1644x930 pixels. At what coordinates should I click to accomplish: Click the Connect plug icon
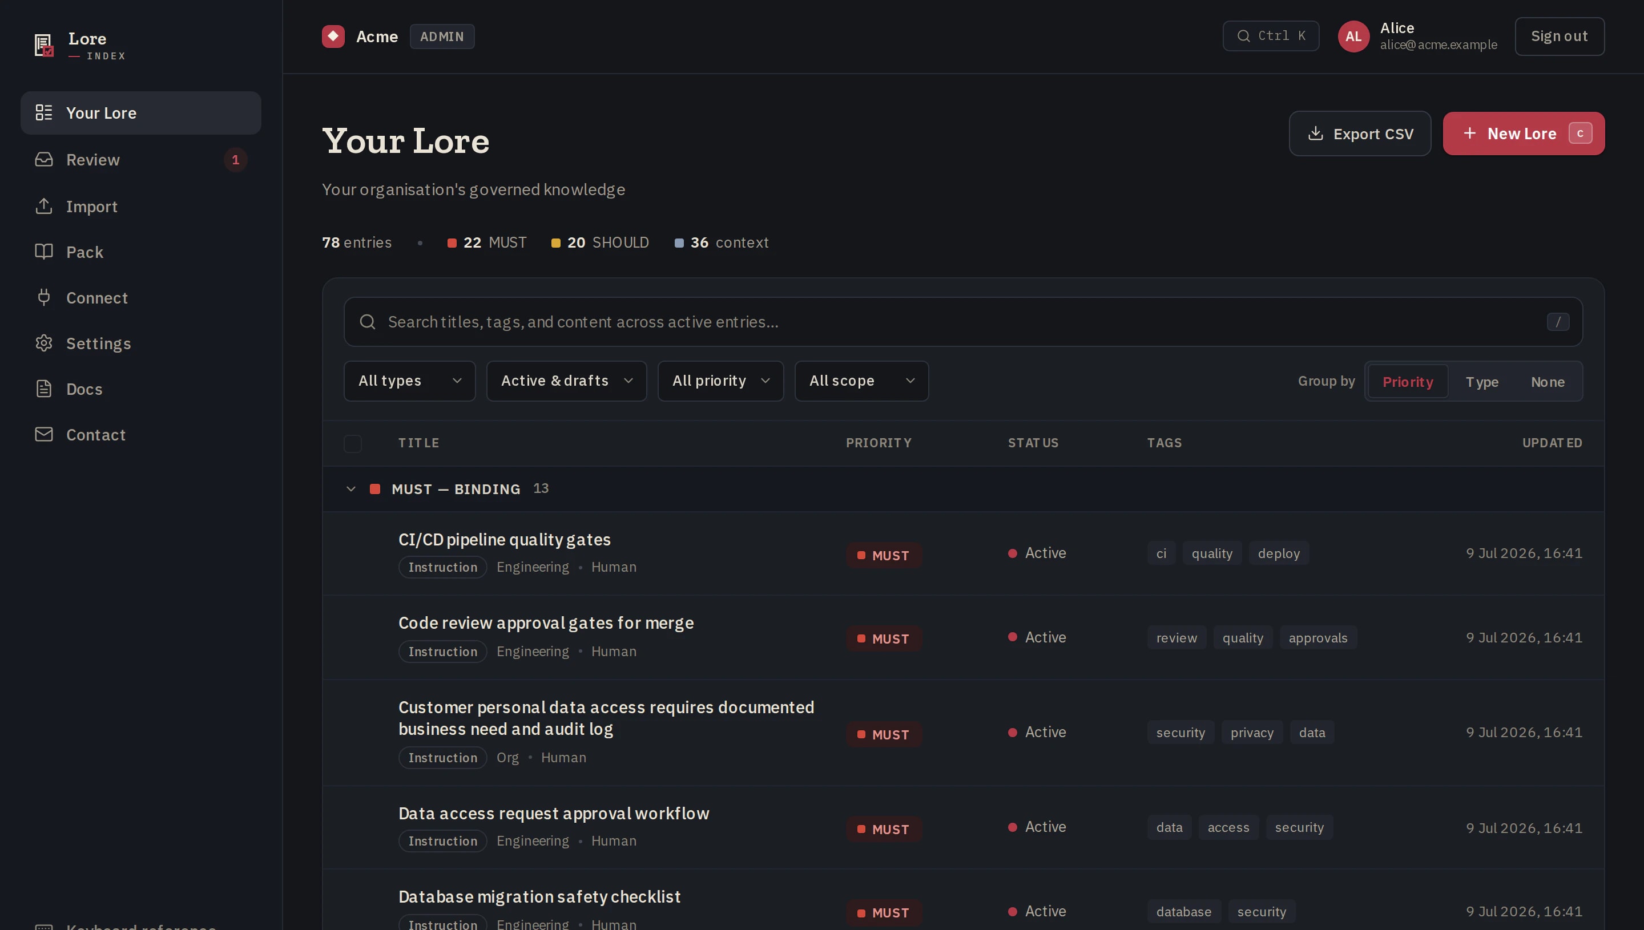(43, 297)
